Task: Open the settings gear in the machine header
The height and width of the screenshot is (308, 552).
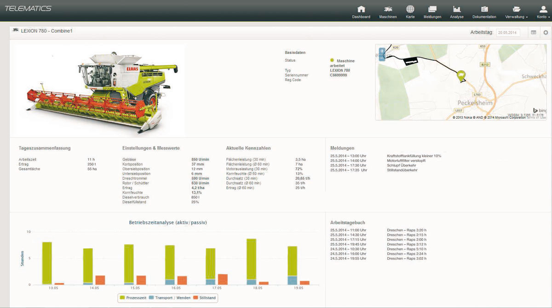Action: (546, 33)
